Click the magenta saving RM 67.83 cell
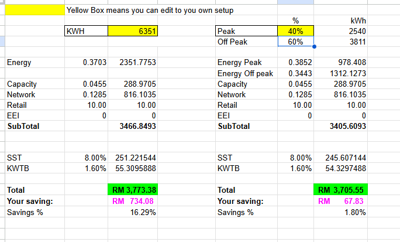The height and width of the screenshot is (242, 400). 340,201
